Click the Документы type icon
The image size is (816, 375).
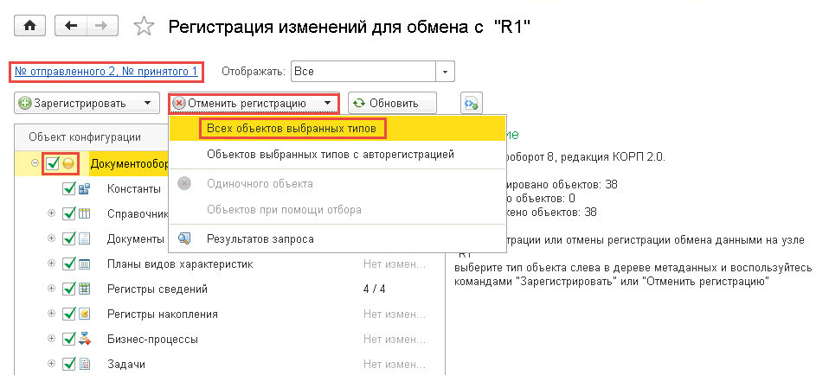click(84, 239)
